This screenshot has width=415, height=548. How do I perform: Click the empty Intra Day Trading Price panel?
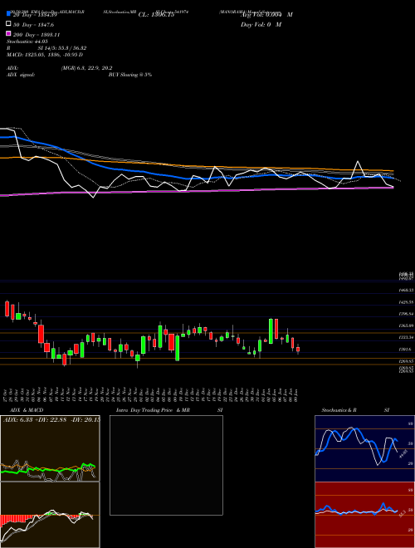tap(166, 465)
